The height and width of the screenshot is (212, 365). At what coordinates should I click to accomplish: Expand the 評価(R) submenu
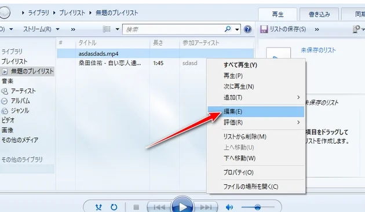(256, 122)
